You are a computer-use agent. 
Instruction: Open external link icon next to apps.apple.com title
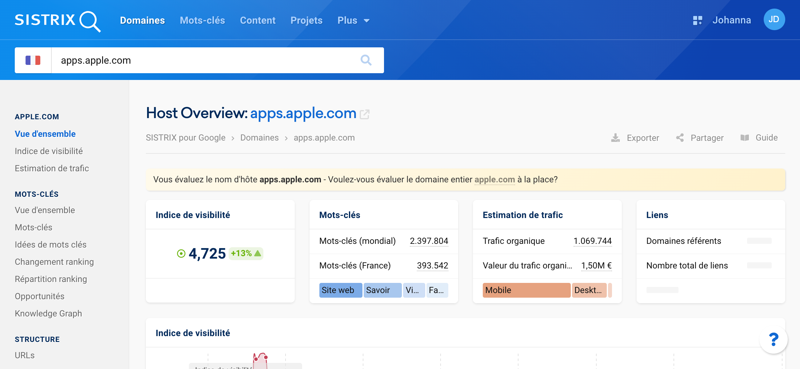click(x=364, y=114)
